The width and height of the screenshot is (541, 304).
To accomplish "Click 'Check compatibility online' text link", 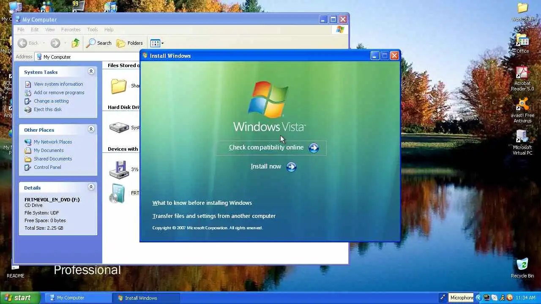I will (x=266, y=147).
